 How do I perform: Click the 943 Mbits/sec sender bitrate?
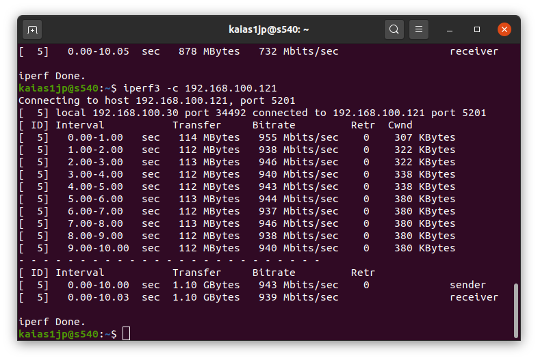298,286
